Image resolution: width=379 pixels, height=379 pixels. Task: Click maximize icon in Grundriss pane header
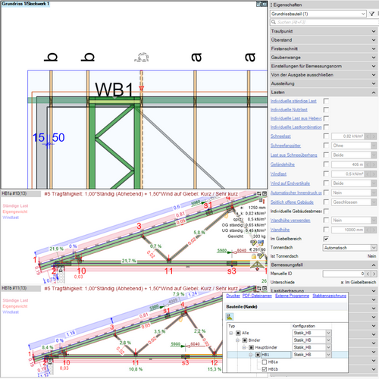[265, 4]
